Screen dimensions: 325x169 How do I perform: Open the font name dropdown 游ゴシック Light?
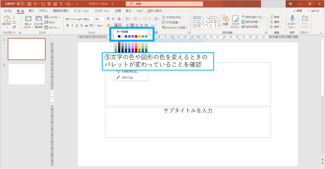point(94,19)
